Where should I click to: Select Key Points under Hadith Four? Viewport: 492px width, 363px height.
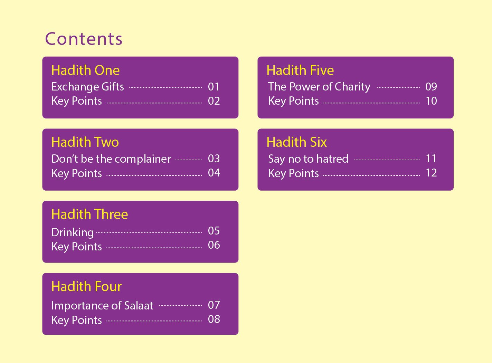point(76,320)
